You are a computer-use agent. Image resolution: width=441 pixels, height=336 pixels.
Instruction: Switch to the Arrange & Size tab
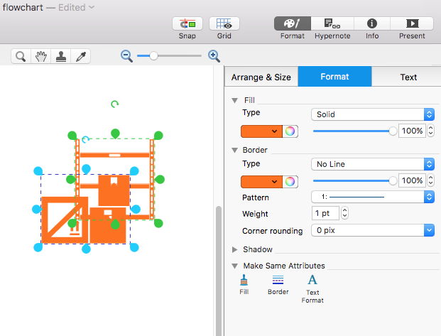[261, 77]
